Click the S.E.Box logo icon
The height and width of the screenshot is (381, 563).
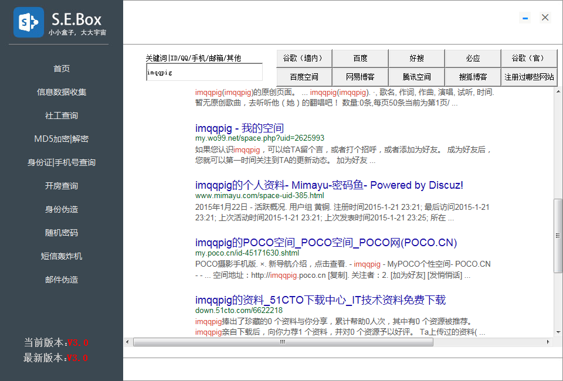click(x=29, y=22)
